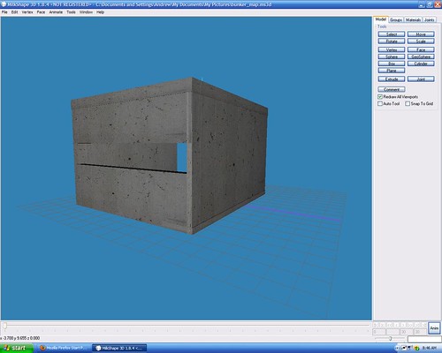Toggle the Anim mode button

[434, 328]
